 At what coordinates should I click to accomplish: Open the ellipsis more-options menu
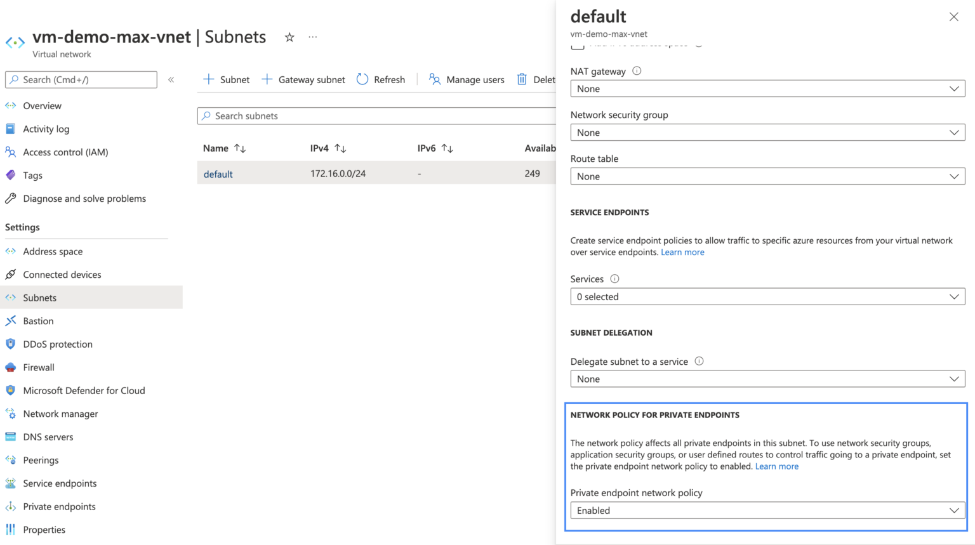click(x=313, y=37)
